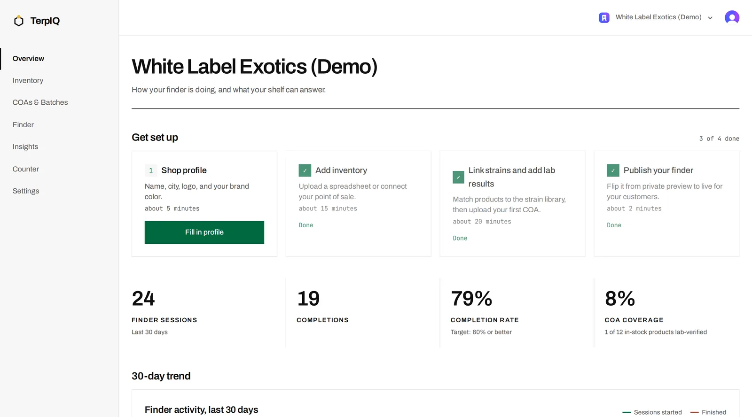Open the Add inventory step title

(341, 170)
